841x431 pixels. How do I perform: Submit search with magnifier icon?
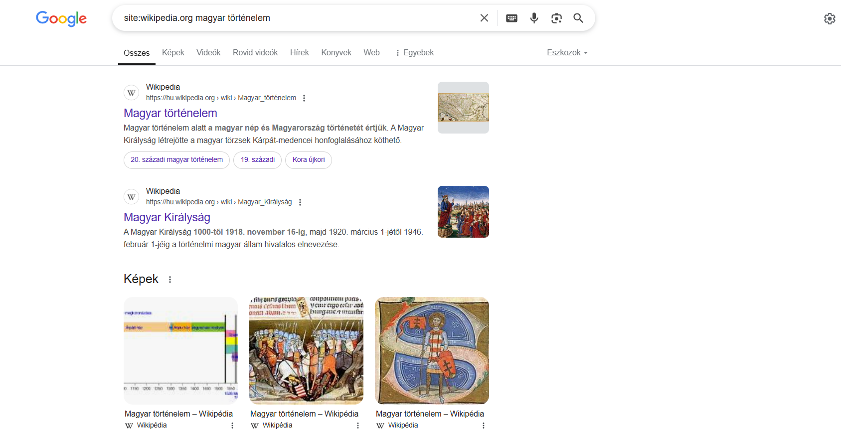click(x=578, y=18)
